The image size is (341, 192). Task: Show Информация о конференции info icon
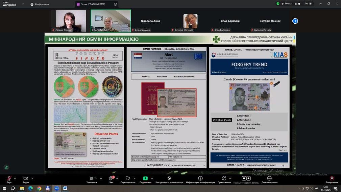(x=200, y=178)
